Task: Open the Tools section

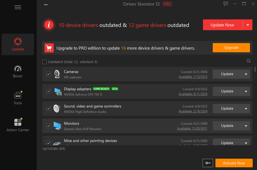Action: tap(18, 98)
